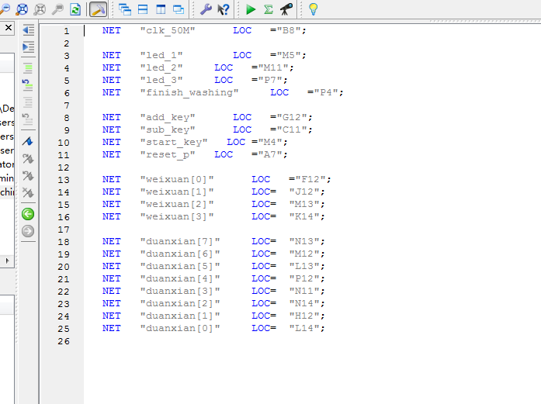Open the telescope viewer tool
The width and height of the screenshot is (541, 404).
[286, 9]
